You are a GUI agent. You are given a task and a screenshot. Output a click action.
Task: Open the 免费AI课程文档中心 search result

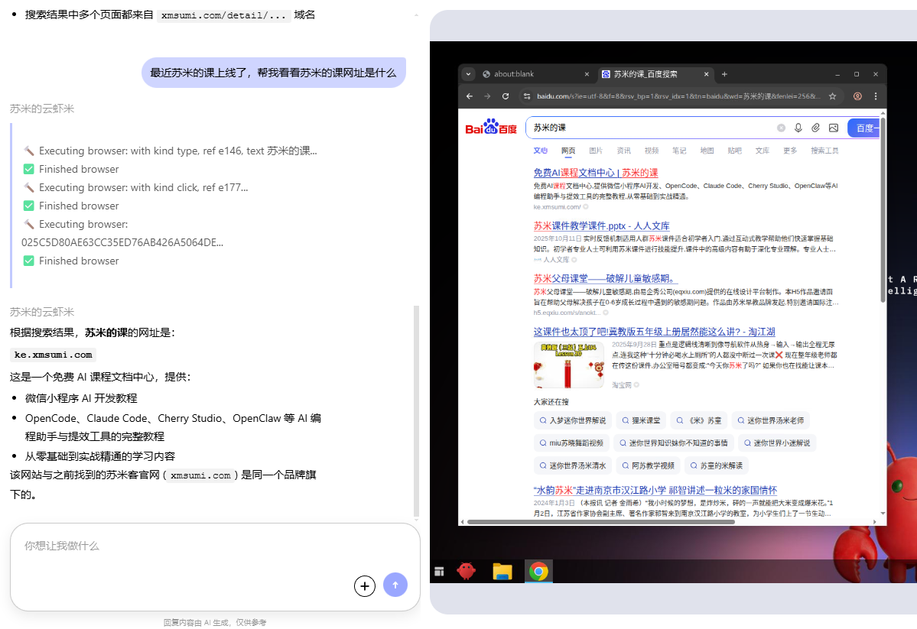click(x=595, y=173)
